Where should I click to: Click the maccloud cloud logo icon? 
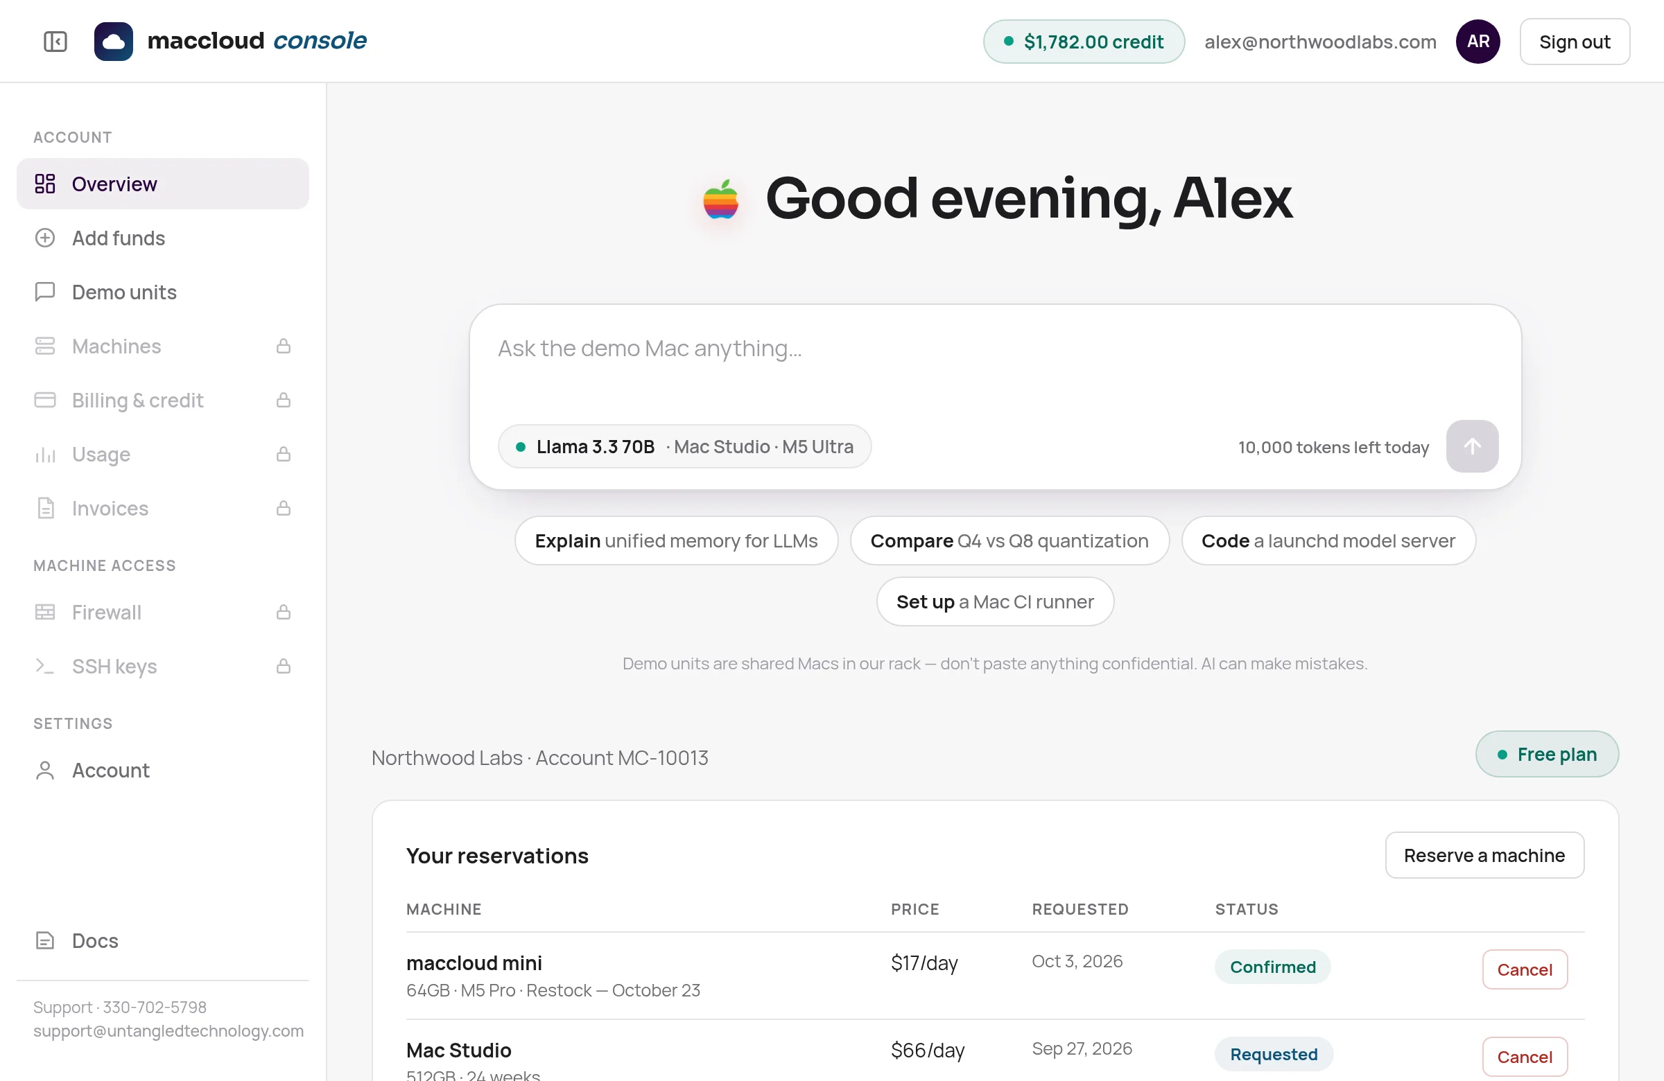coord(113,41)
